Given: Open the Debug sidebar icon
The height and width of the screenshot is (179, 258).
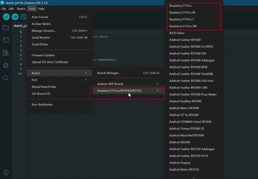Looking at the screenshot, I should click(6, 65).
